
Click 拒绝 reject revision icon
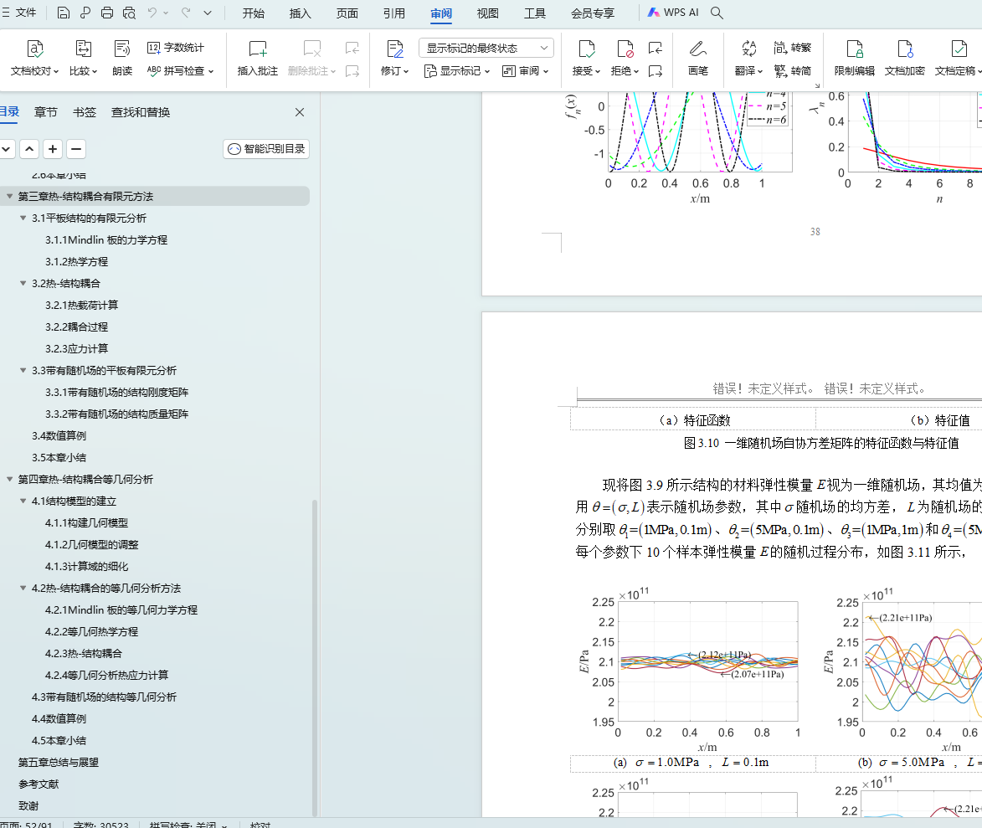coord(625,58)
